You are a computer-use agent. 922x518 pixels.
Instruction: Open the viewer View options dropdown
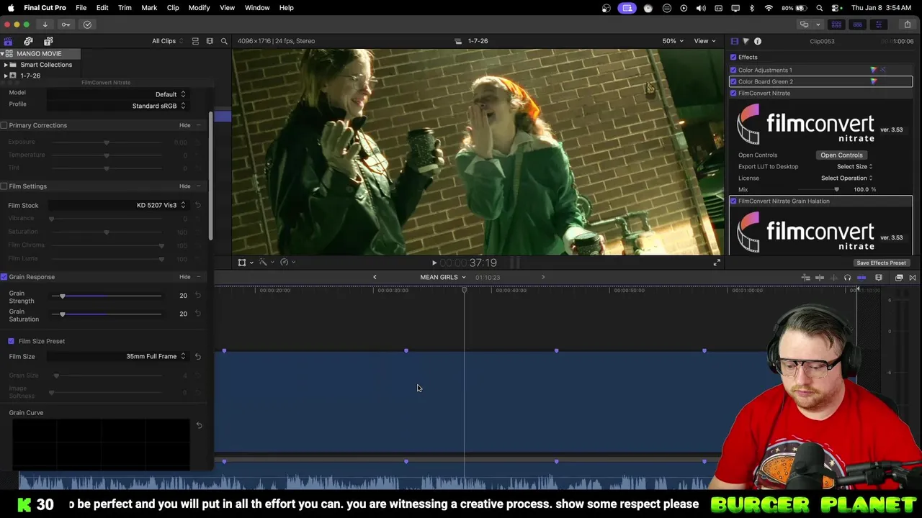click(x=704, y=41)
